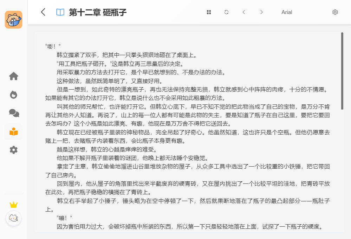Go back using the left arrow
Screen dimensions: 351x239
43,12
